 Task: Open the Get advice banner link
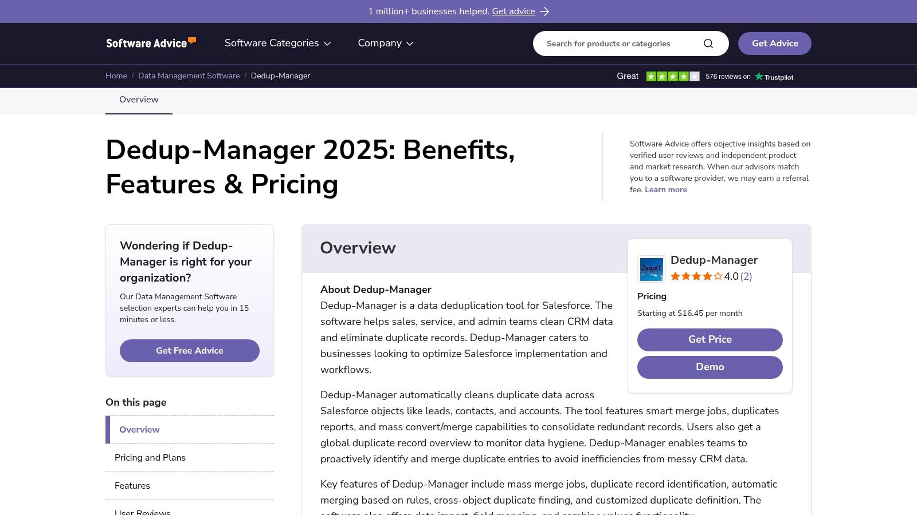(514, 11)
